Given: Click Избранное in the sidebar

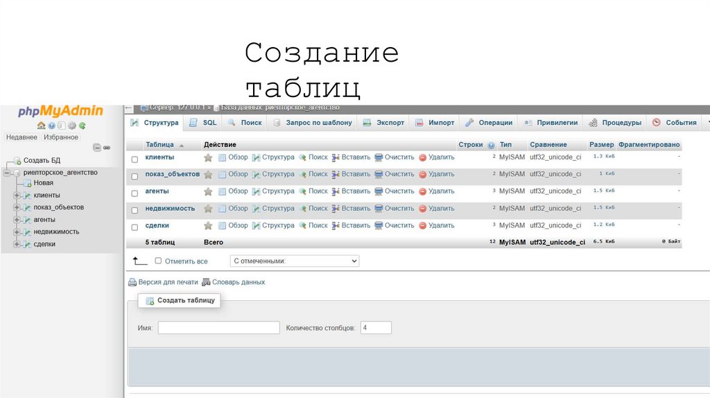Looking at the screenshot, I should click(61, 137).
